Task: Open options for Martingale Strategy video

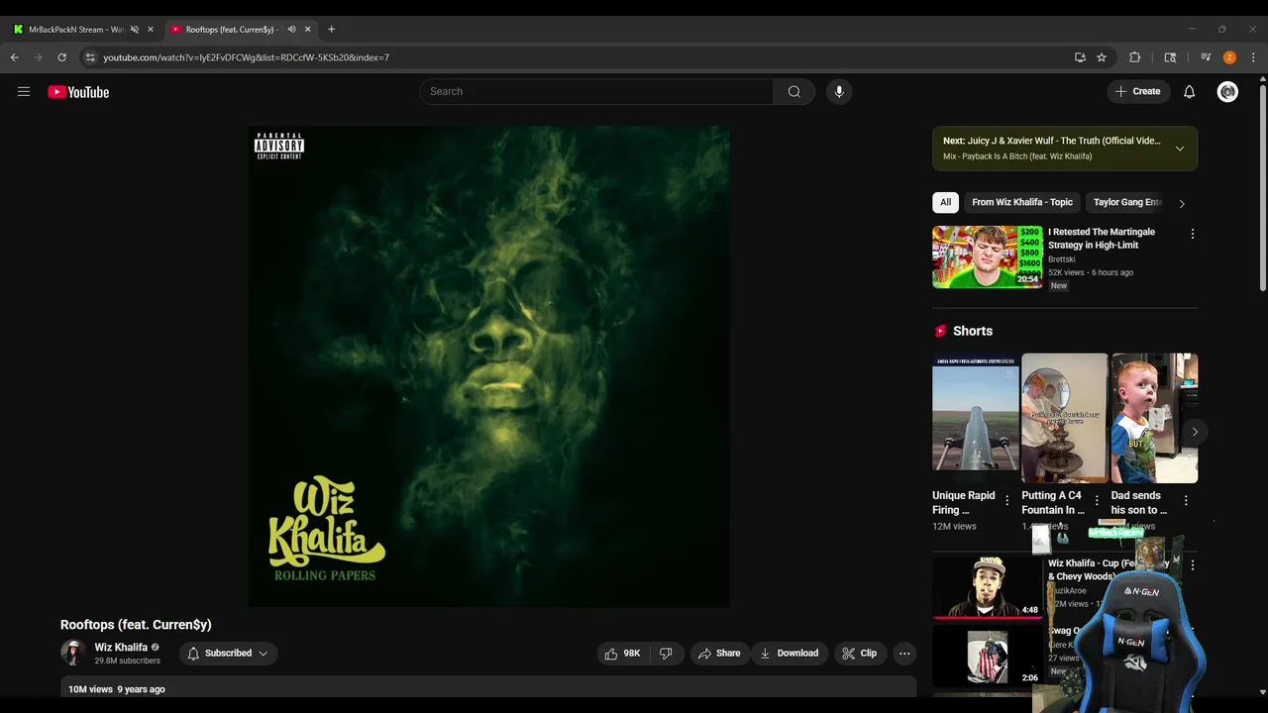Action: point(1192,234)
